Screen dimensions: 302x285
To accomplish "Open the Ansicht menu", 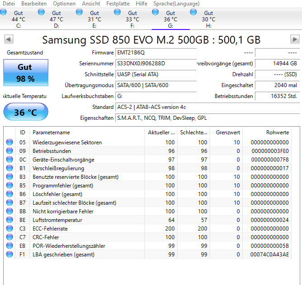I will coord(91,4).
